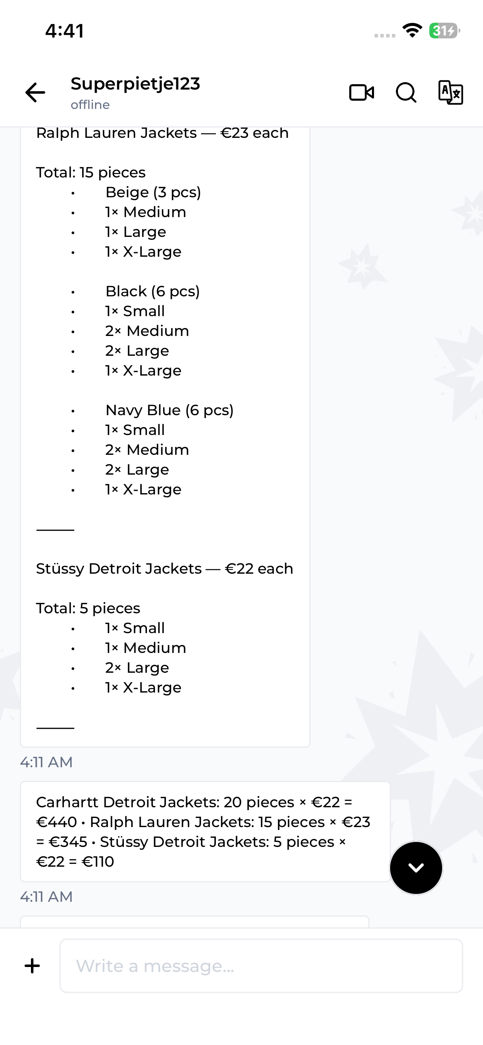Open the plus attachment menu
This screenshot has width=483, height=1045.
(x=32, y=966)
